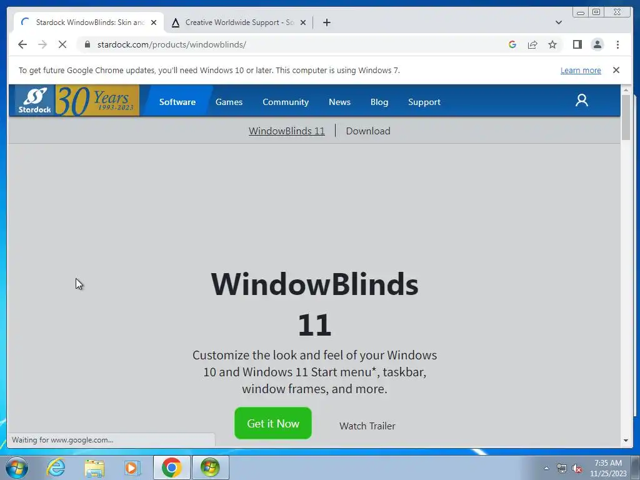This screenshot has width=640, height=480.
Task: Stop loading the page
Action: 62,44
